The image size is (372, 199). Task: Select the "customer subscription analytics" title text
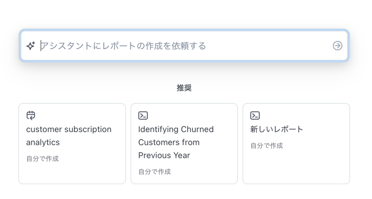(x=69, y=136)
